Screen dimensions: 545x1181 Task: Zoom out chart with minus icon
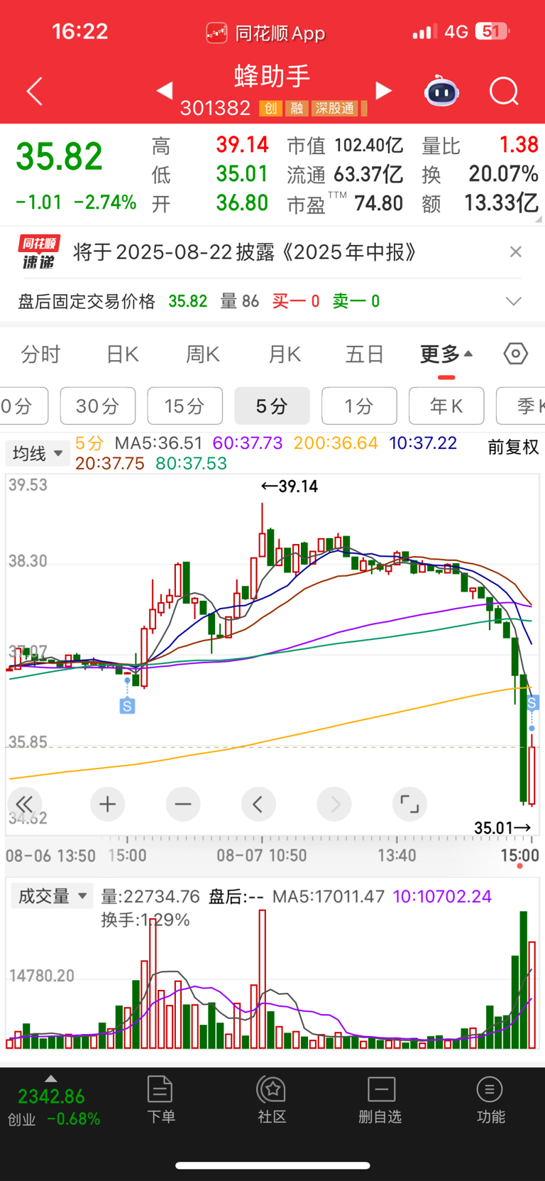[x=183, y=804]
